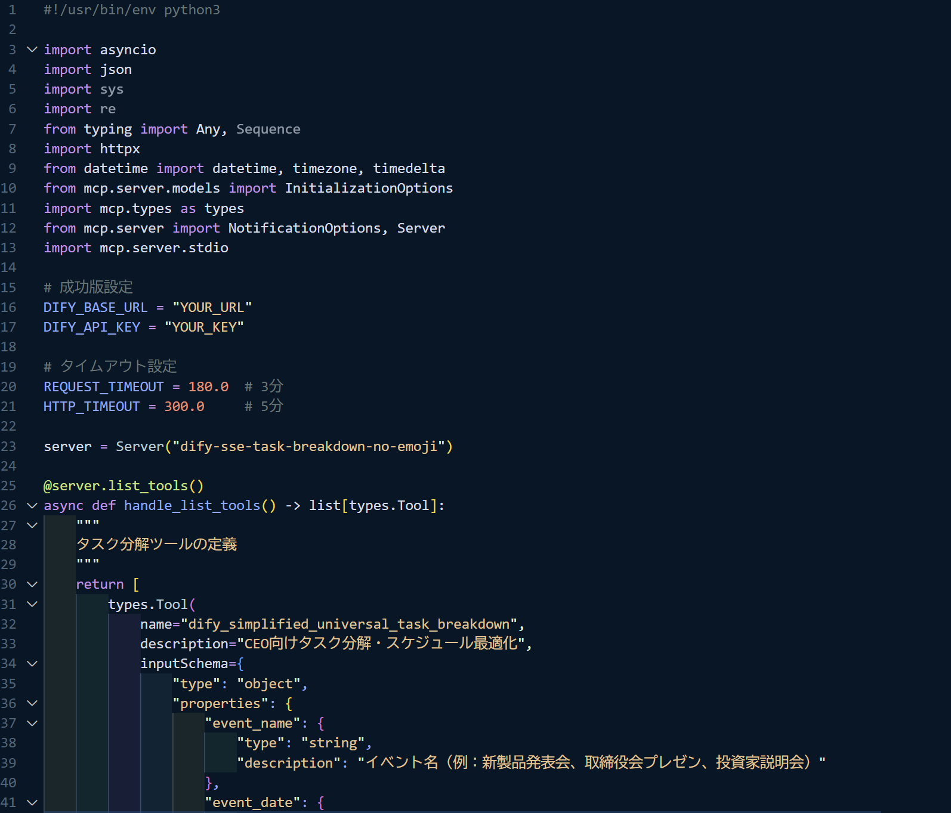
Task: Fold the "event_date" block at line 41
Action: click(x=32, y=802)
